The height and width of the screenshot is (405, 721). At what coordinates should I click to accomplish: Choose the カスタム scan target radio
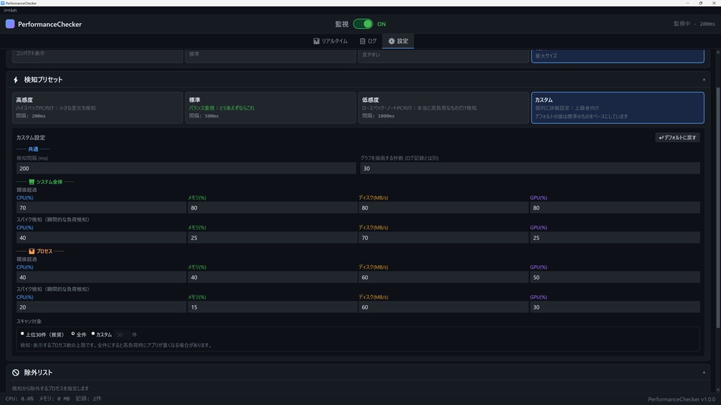tap(93, 335)
